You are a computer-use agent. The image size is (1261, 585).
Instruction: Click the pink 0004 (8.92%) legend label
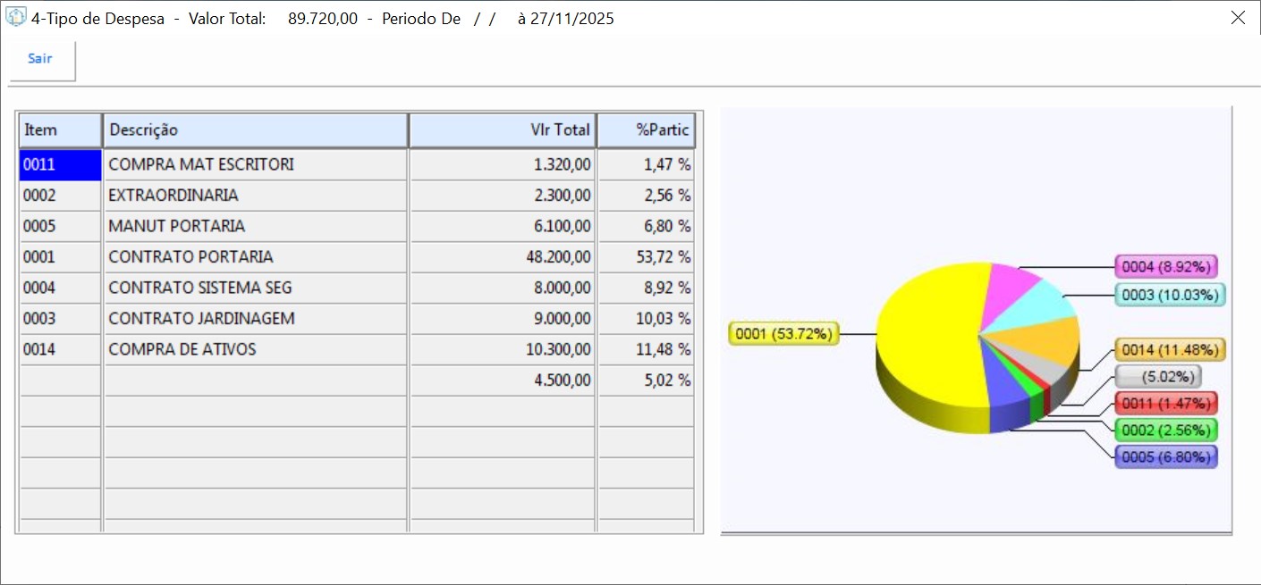coord(1167,266)
